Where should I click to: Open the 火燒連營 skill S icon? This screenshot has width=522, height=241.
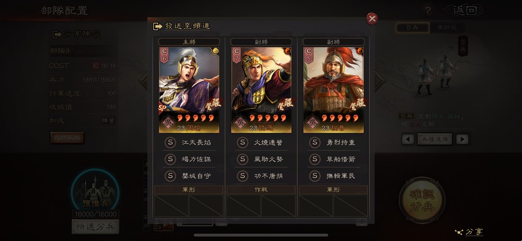242,143
